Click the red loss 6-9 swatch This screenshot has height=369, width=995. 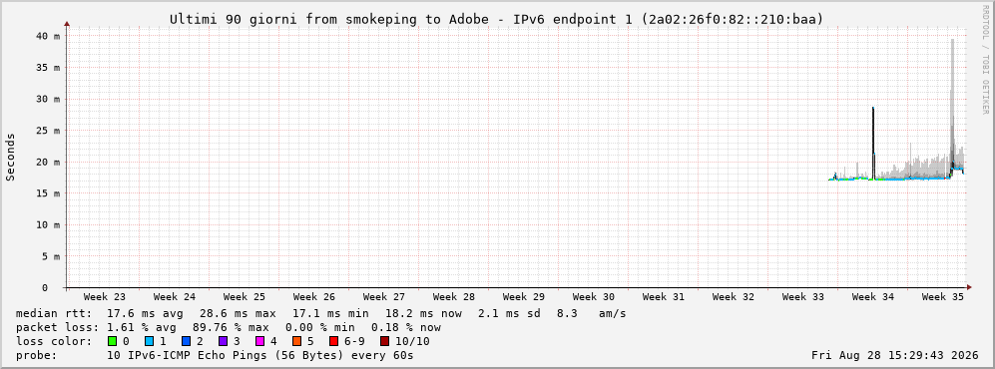click(x=333, y=341)
